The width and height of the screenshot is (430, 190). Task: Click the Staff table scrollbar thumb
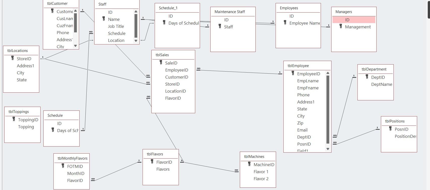[x=136, y=26]
